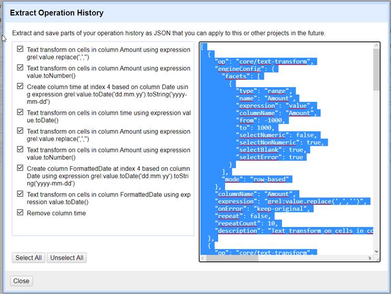Screen dimensions: 391x294
Task: Close the Extract Operation History dialog
Action: (x=21, y=281)
